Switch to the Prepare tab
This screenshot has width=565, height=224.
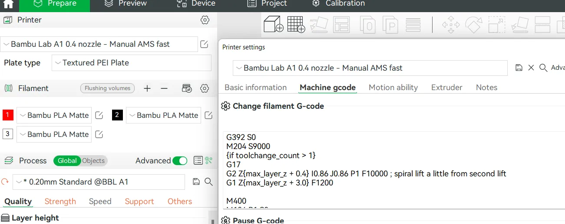point(55,3)
